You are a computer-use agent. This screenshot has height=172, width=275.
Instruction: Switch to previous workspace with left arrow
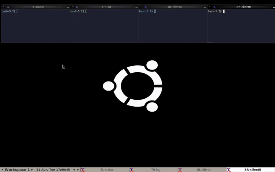click(x=2, y=170)
